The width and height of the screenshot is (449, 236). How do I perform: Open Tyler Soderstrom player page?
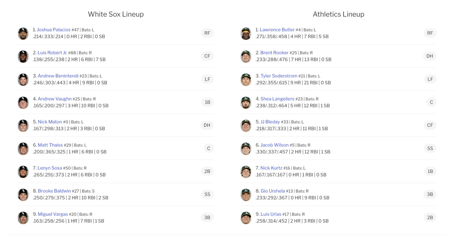[x=279, y=76]
